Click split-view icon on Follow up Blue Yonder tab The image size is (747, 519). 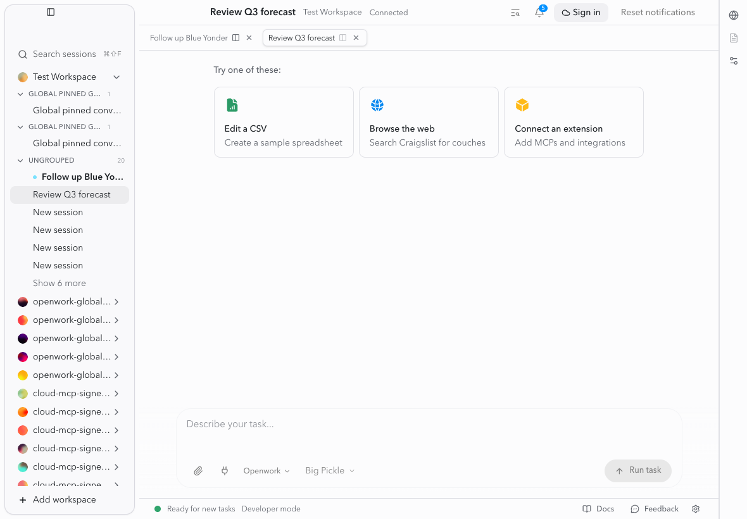236,37
